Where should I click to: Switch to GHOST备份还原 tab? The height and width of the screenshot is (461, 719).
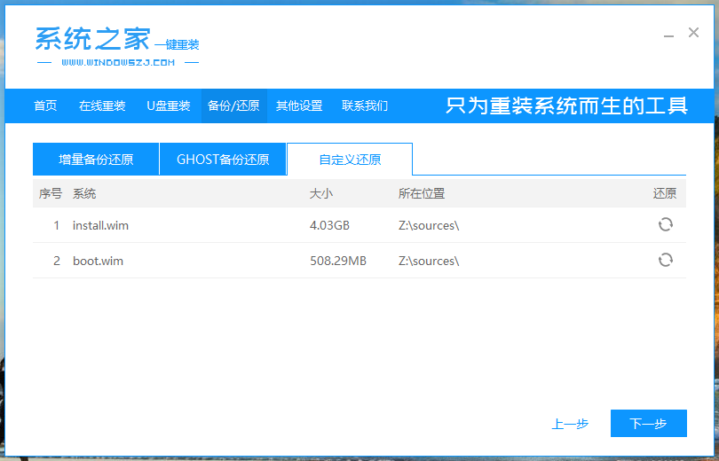click(223, 160)
